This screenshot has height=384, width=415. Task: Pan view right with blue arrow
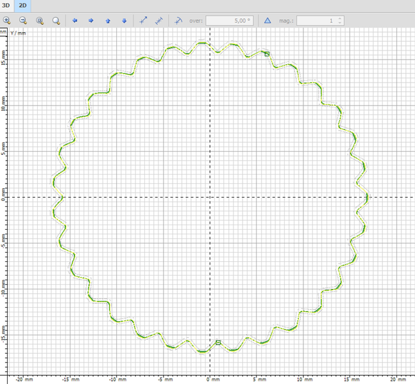click(x=91, y=20)
